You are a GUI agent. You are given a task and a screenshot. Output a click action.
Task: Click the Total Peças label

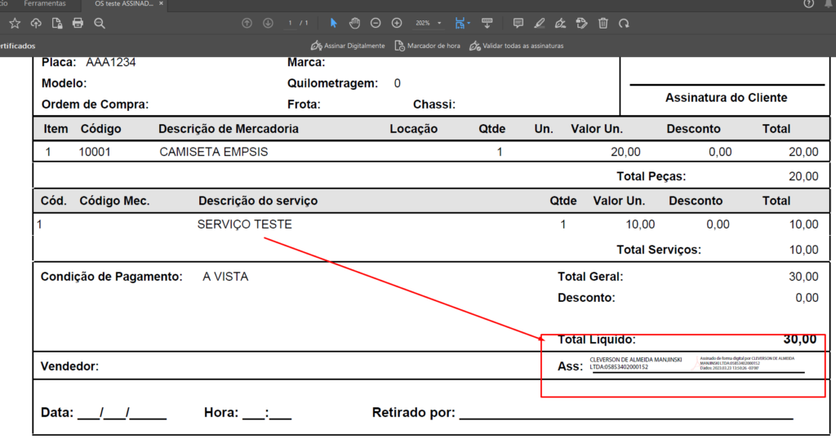pos(651,176)
